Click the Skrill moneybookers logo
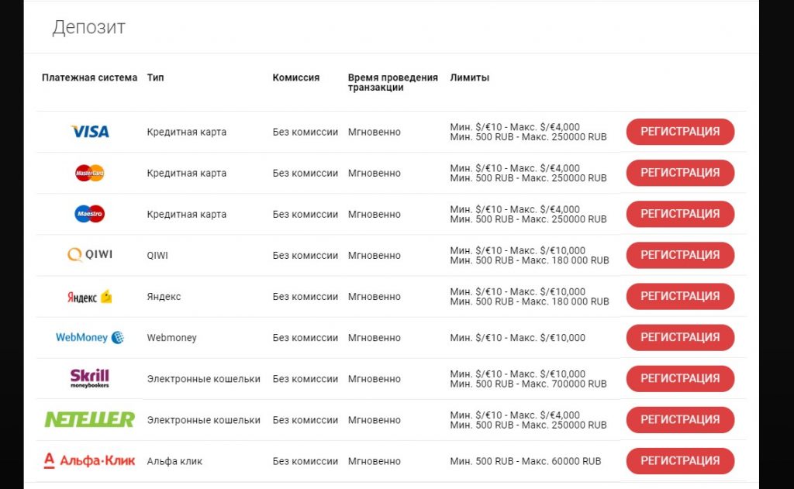 [x=90, y=378]
